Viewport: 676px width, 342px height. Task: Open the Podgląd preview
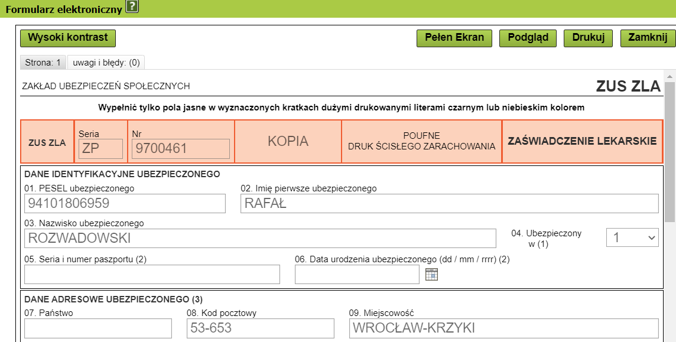[528, 38]
